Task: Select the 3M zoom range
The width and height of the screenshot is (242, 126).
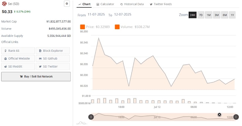Action: click(x=216, y=15)
